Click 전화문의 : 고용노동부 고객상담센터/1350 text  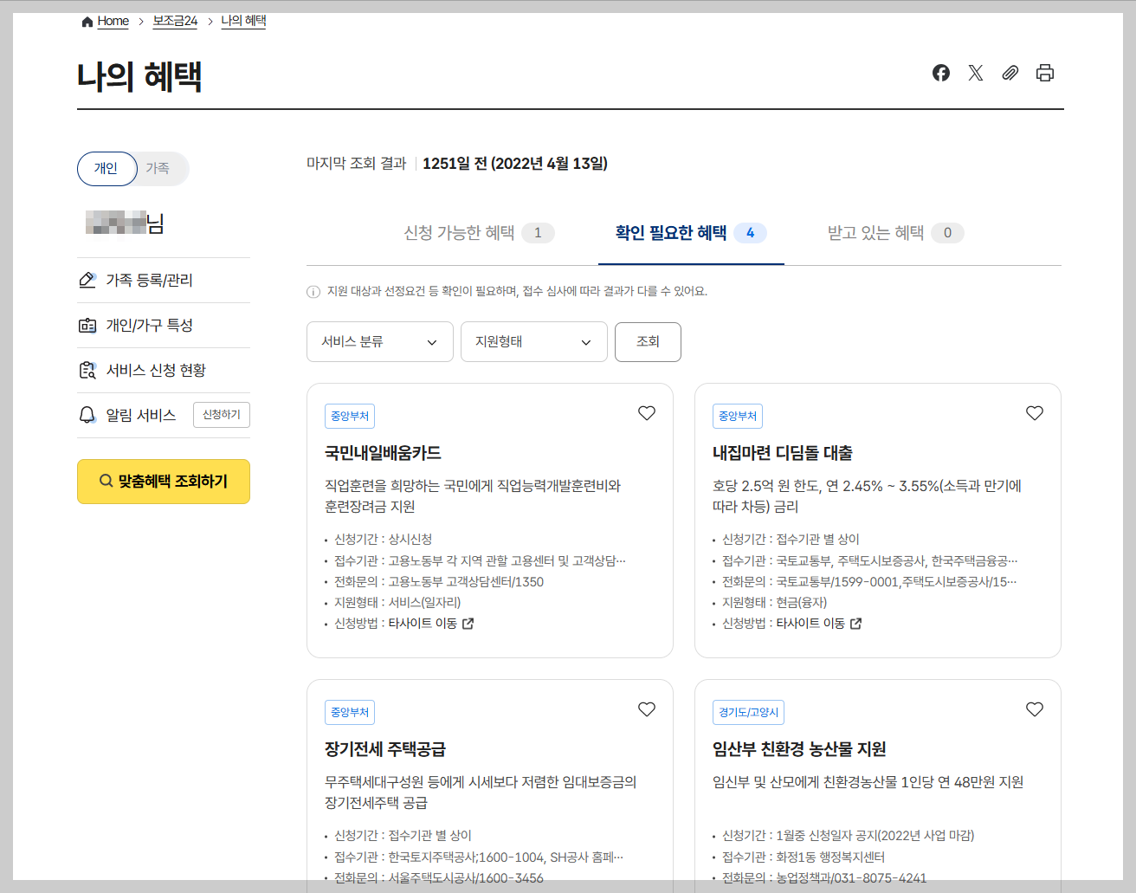click(439, 582)
